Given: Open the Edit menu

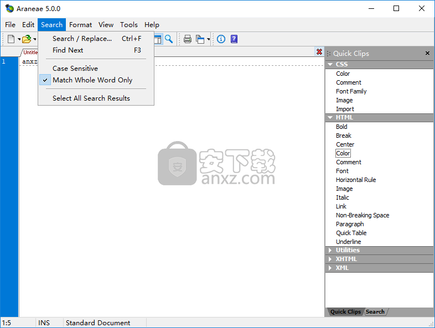Looking at the screenshot, I should point(28,25).
